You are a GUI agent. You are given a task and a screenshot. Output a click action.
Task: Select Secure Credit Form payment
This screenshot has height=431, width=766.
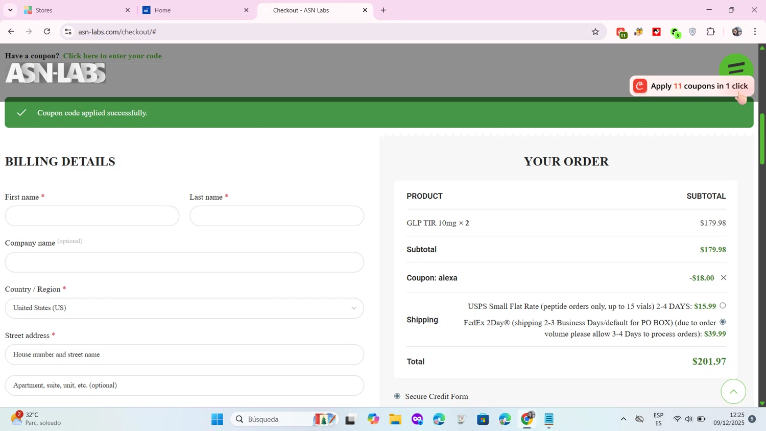coord(397,396)
